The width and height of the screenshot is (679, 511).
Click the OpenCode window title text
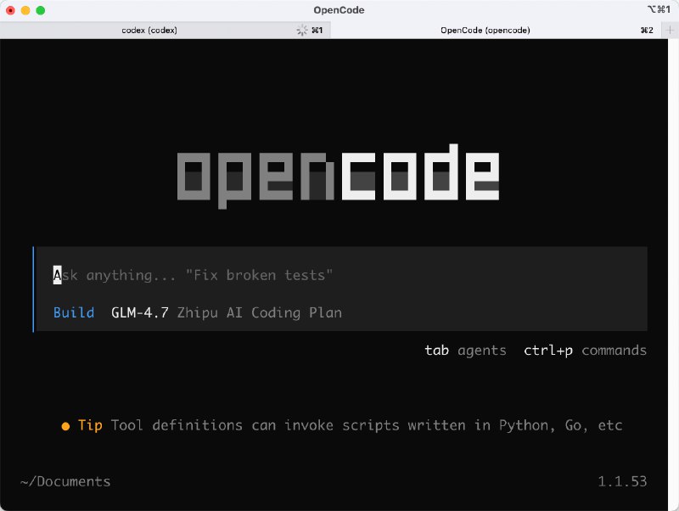339,10
